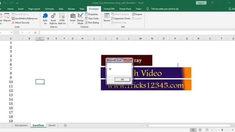Click the XML Import button
Image resolution: width=235 pixels, height=132 pixels.
137,14
